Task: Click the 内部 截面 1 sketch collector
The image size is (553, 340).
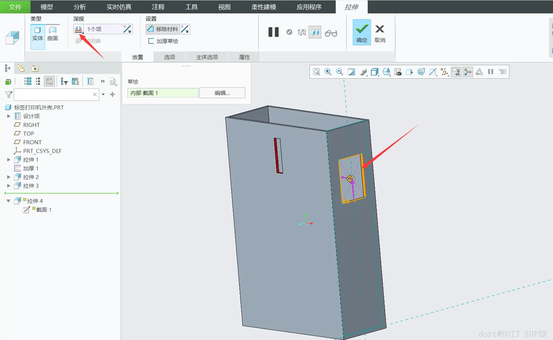Action: click(x=163, y=93)
